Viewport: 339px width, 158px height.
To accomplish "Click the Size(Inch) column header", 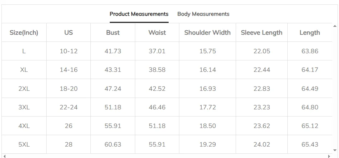I will click(24, 33).
